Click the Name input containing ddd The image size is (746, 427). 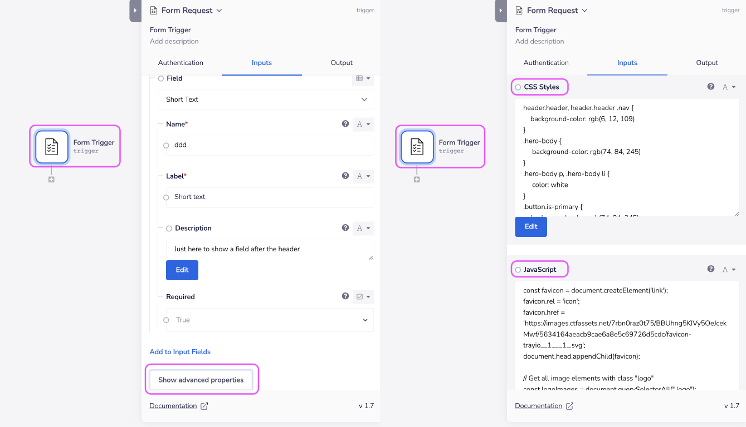(x=270, y=145)
